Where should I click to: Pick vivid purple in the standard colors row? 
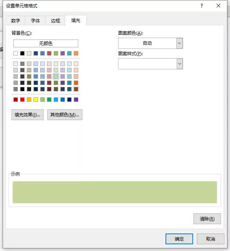click(76, 100)
